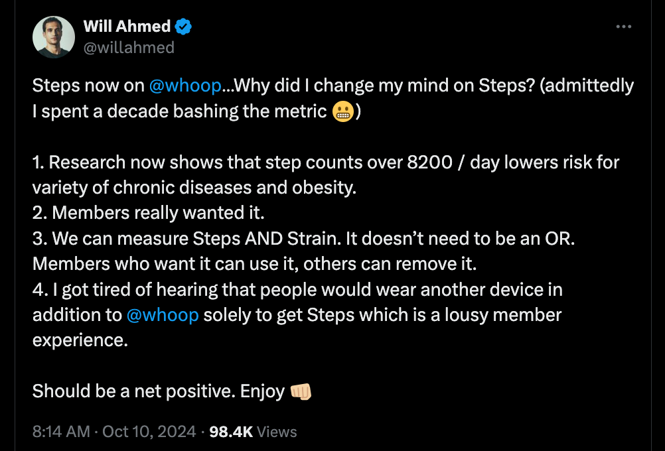Image resolution: width=665 pixels, height=451 pixels.
Task: Open the @whoop mention after 'addition to'
Action: tap(163, 315)
